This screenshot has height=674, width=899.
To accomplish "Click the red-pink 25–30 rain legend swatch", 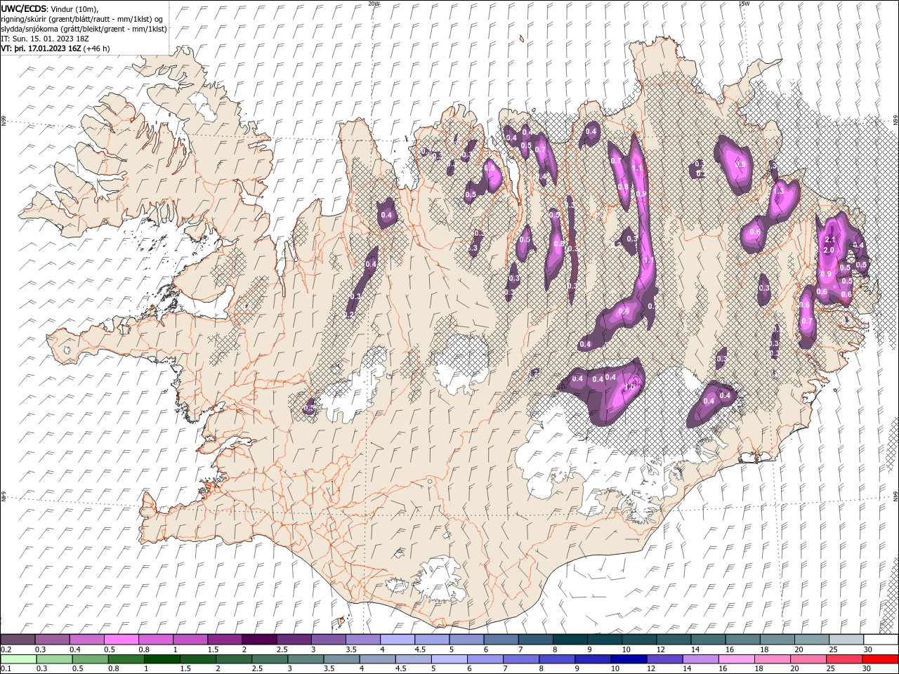I will [x=844, y=659].
